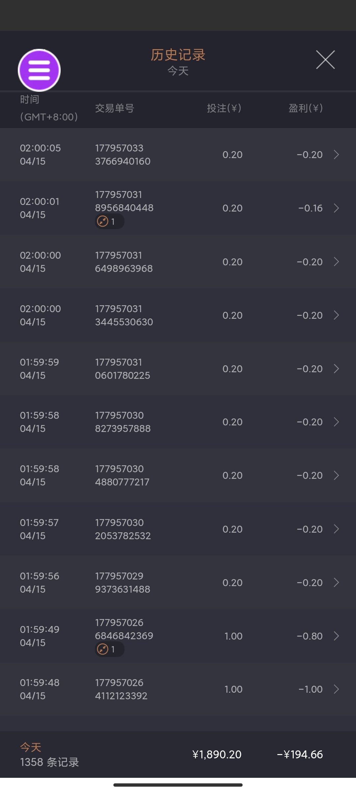Select the 今天 date filter under the title
The height and width of the screenshot is (792, 356).
click(178, 71)
